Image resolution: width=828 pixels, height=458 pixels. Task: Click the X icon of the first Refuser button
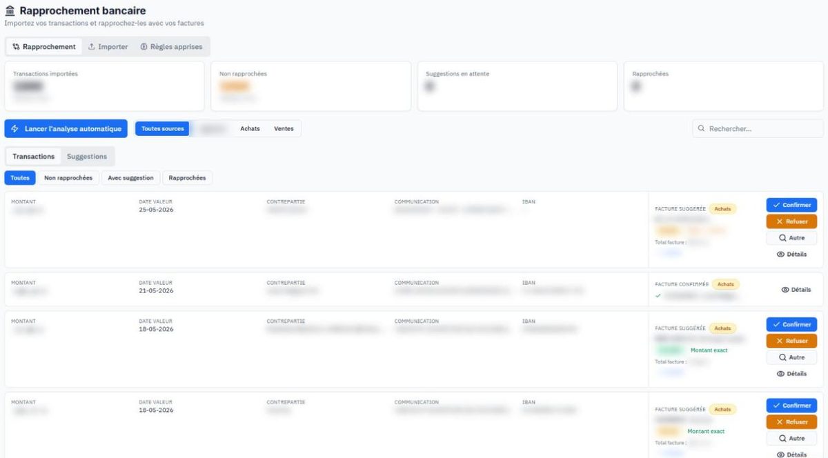pos(780,221)
